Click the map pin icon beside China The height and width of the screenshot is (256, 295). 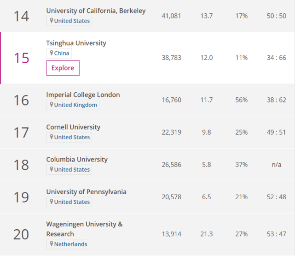tap(52, 53)
